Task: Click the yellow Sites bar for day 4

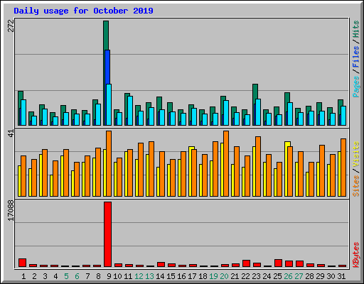Action: tap(51, 185)
